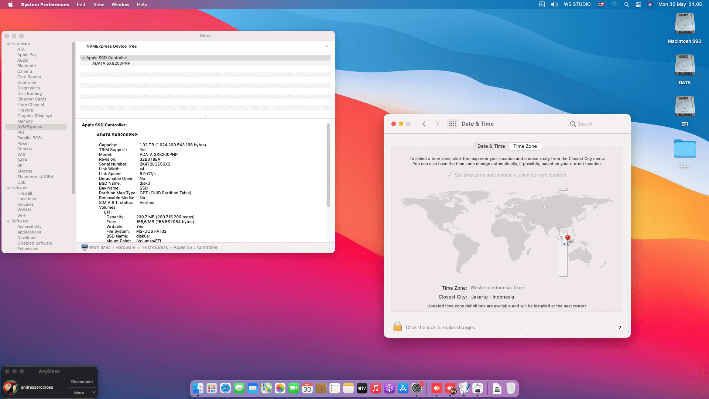
Task: Click the lock icon to make changes
Action: coord(397,327)
